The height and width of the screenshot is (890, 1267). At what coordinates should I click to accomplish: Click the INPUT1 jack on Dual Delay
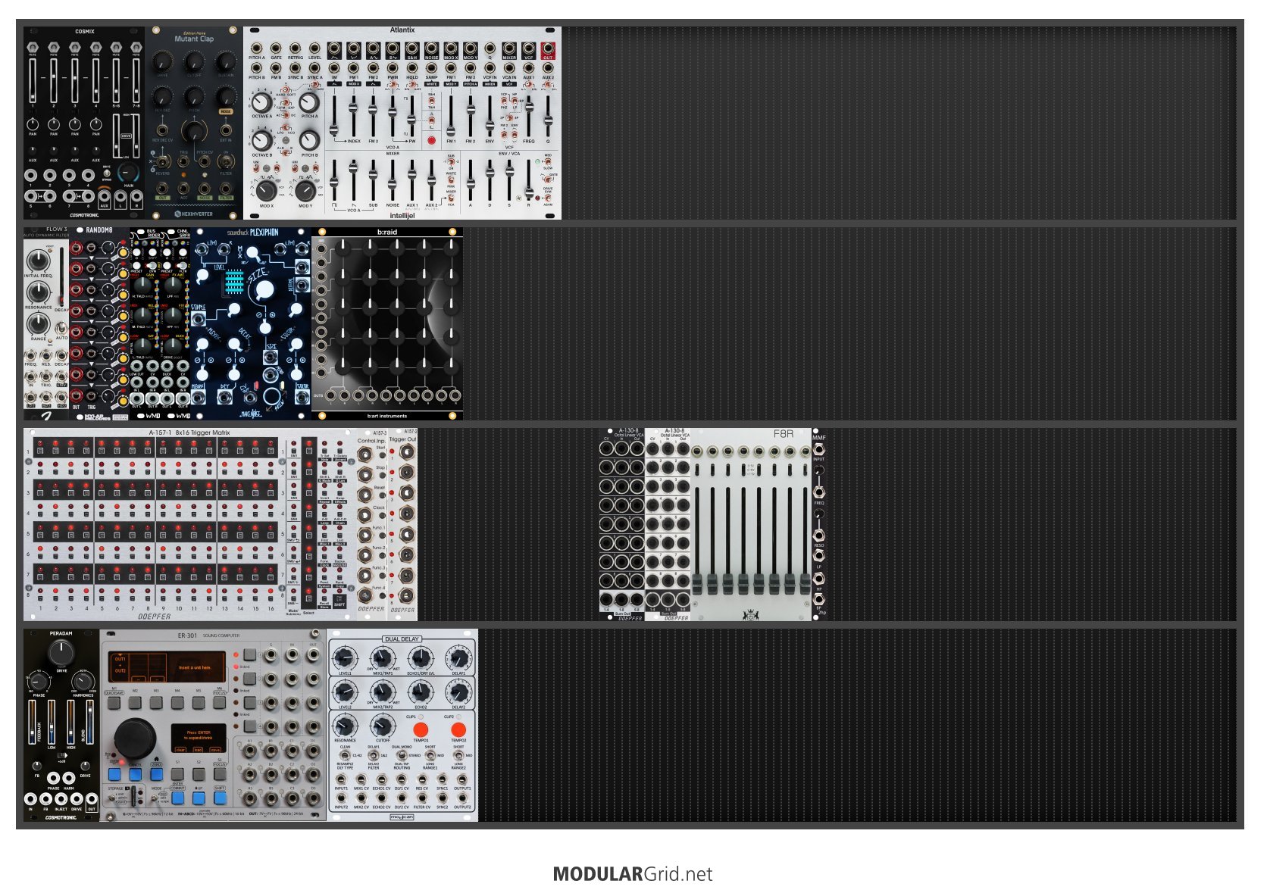tap(341, 779)
